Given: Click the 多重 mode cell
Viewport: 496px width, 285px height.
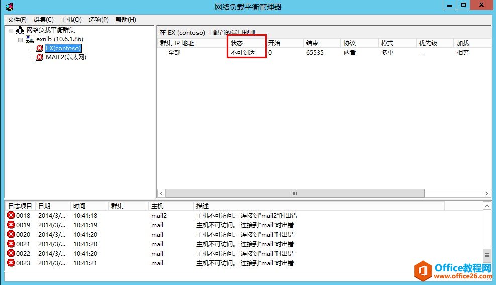Looking at the screenshot, I should pos(387,52).
